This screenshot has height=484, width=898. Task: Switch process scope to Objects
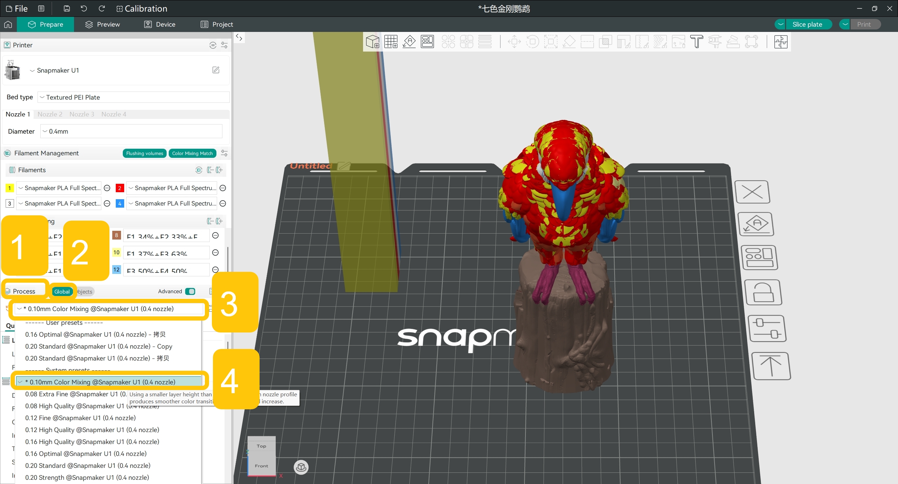point(84,292)
